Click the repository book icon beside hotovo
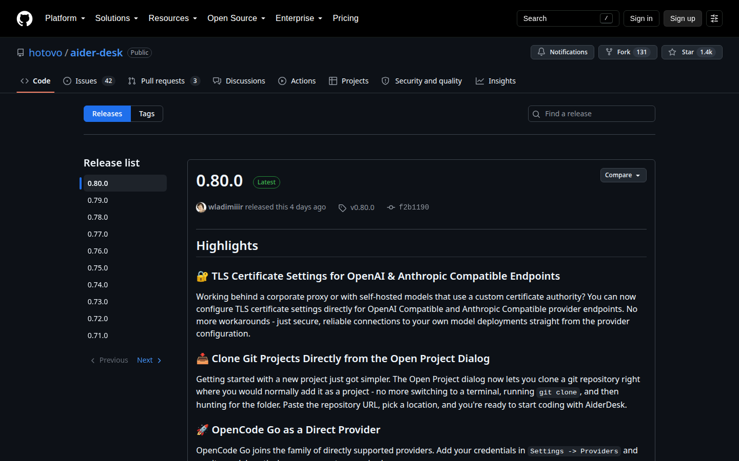739x461 pixels. [21, 53]
